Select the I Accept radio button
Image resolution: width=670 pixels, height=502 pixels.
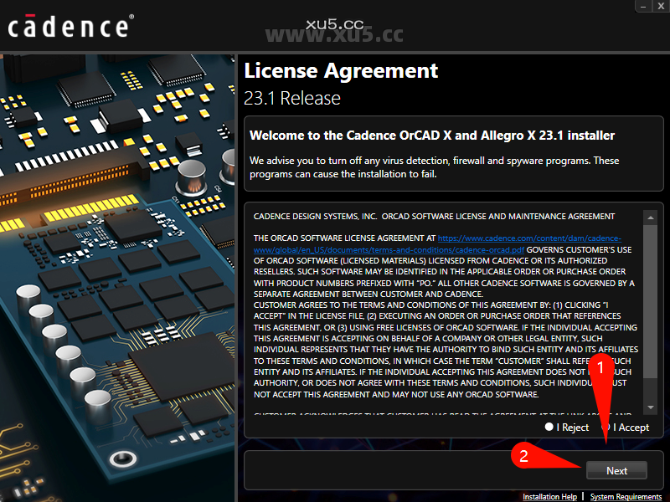[x=606, y=428]
